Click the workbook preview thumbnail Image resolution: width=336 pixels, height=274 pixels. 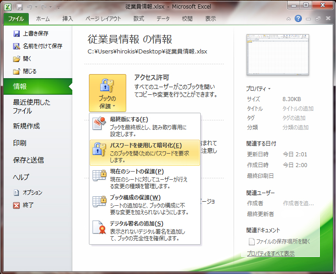tap(278, 55)
